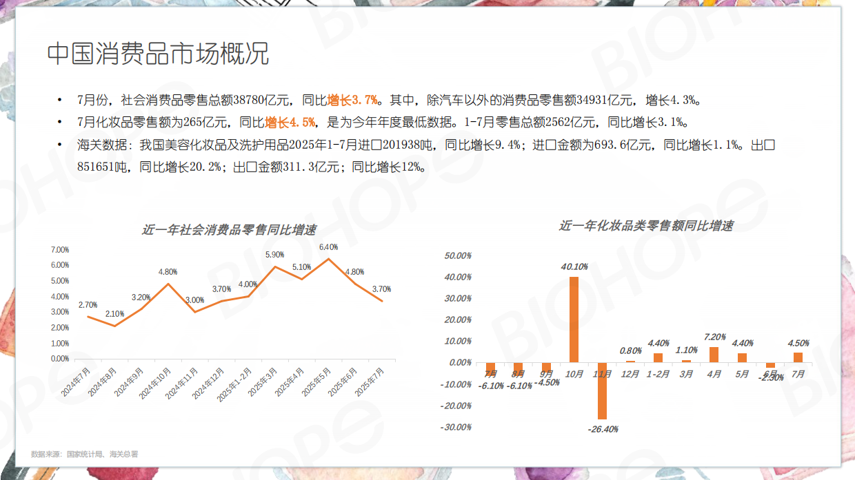
Task: Click the negative 11月 bar in cosmetics chart
Action: click(602, 390)
